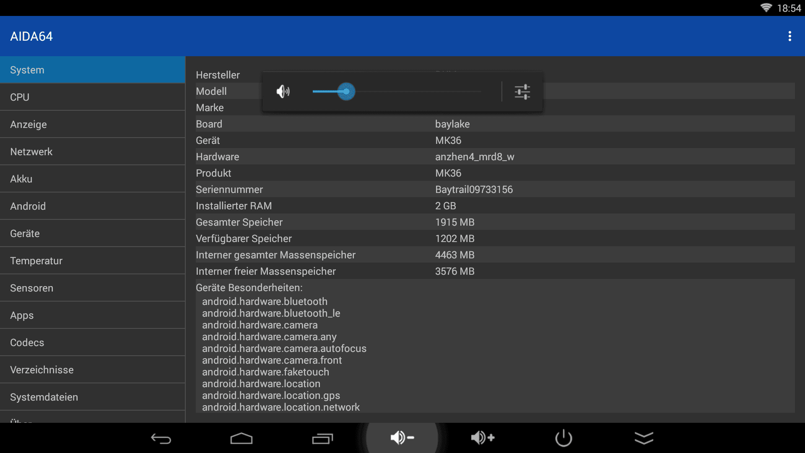
Task: Select the Seriennummer row
Action: click(x=495, y=189)
